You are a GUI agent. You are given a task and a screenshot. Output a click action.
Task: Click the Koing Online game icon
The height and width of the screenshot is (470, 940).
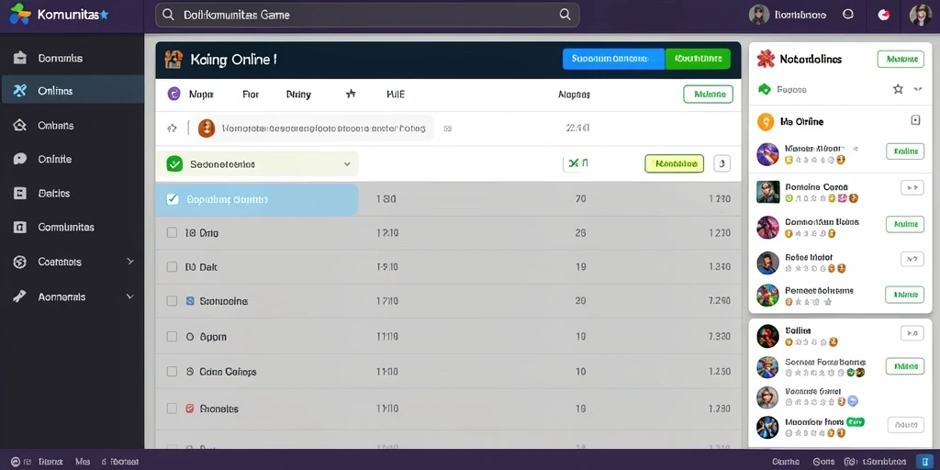(x=173, y=60)
